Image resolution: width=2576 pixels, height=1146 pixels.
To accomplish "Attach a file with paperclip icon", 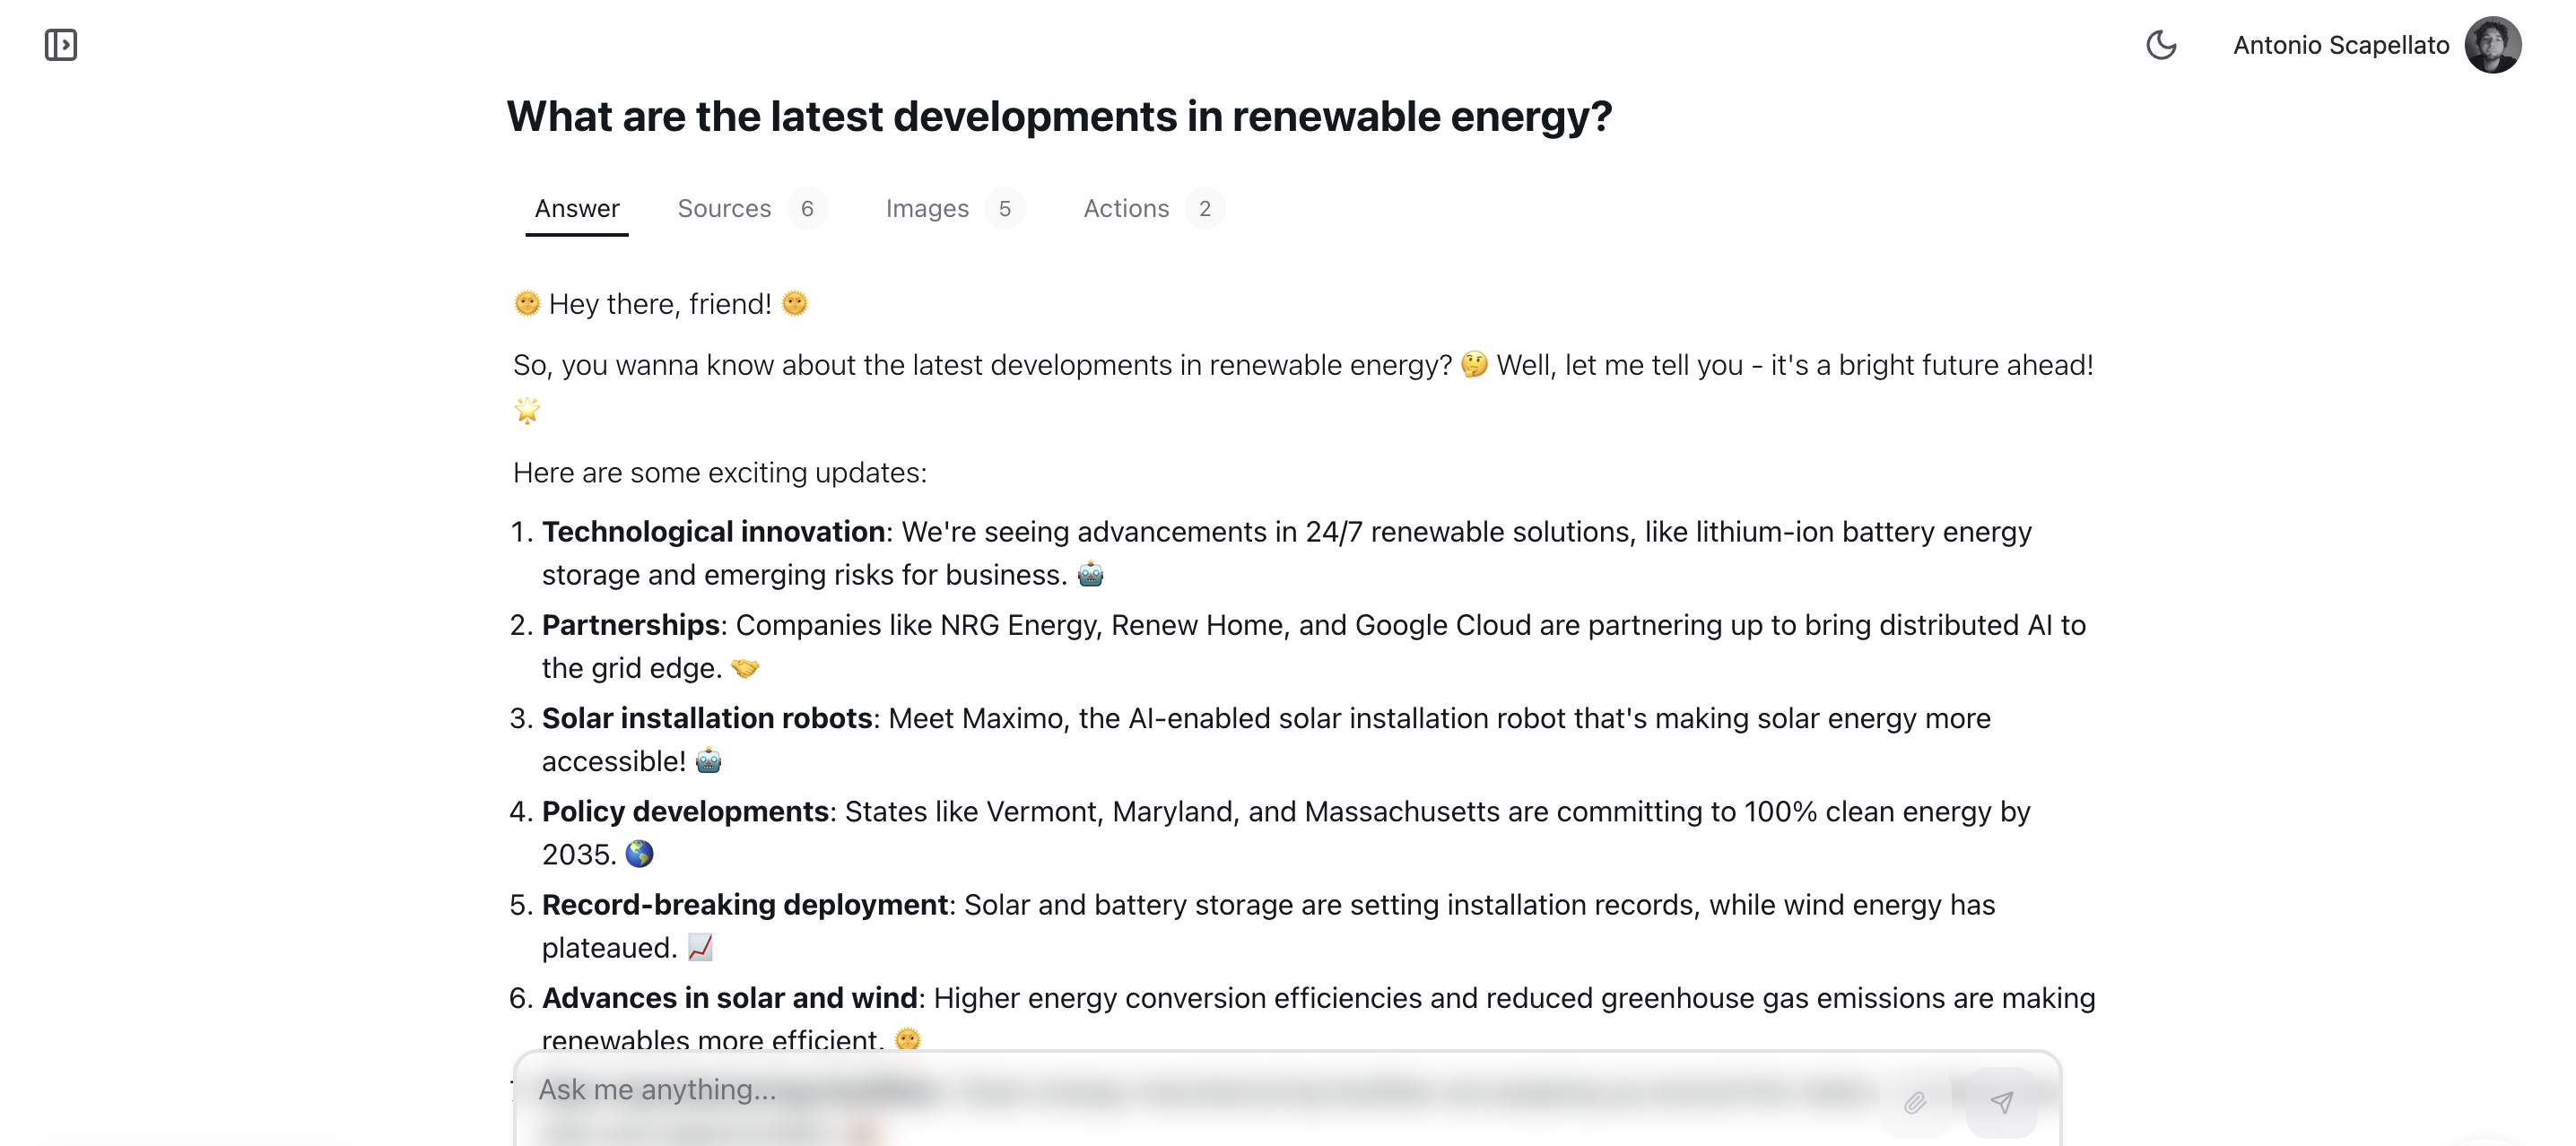I will (1914, 1102).
